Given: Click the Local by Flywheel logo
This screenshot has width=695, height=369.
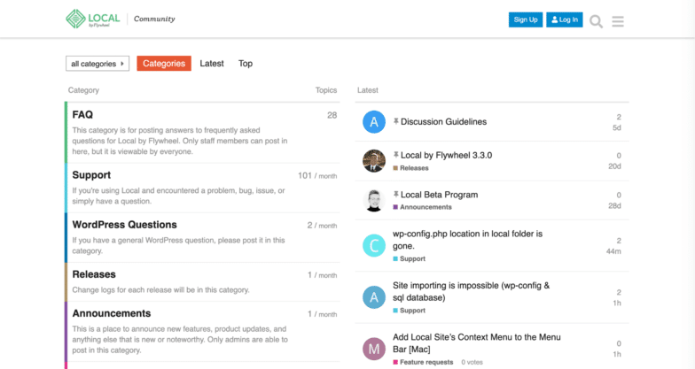Looking at the screenshot, I should pos(93,19).
